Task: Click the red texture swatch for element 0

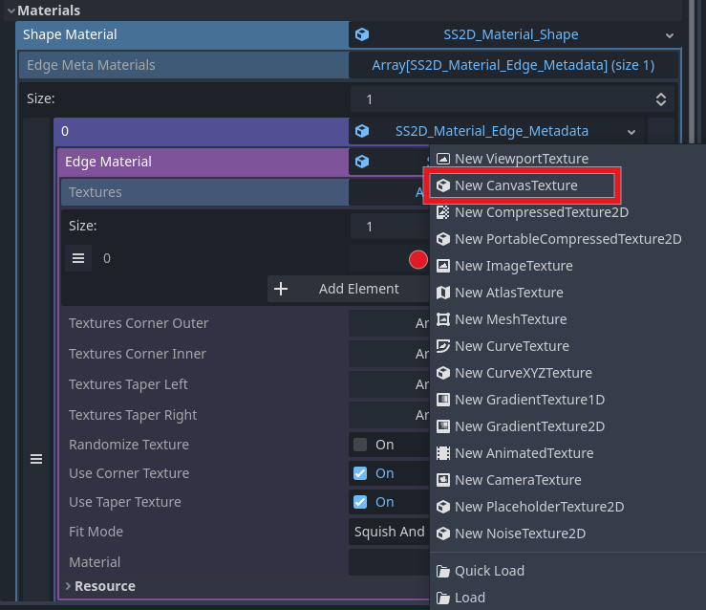Action: [417, 259]
